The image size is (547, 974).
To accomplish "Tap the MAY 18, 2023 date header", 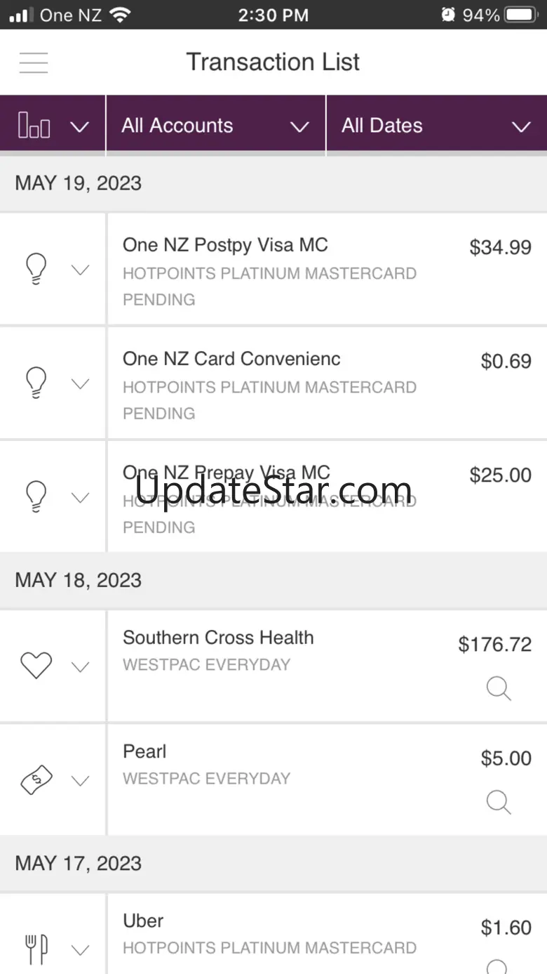I will (79, 581).
